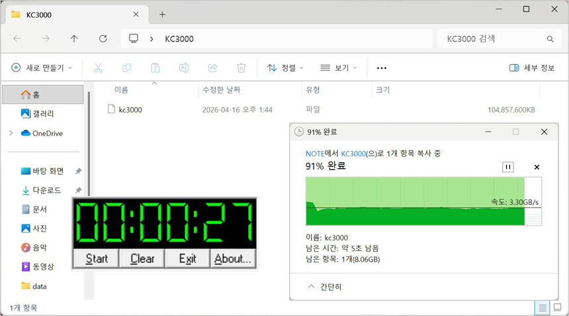569x316 pixels.
Task: Expand the OneDrive tree node
Action: pos(11,133)
